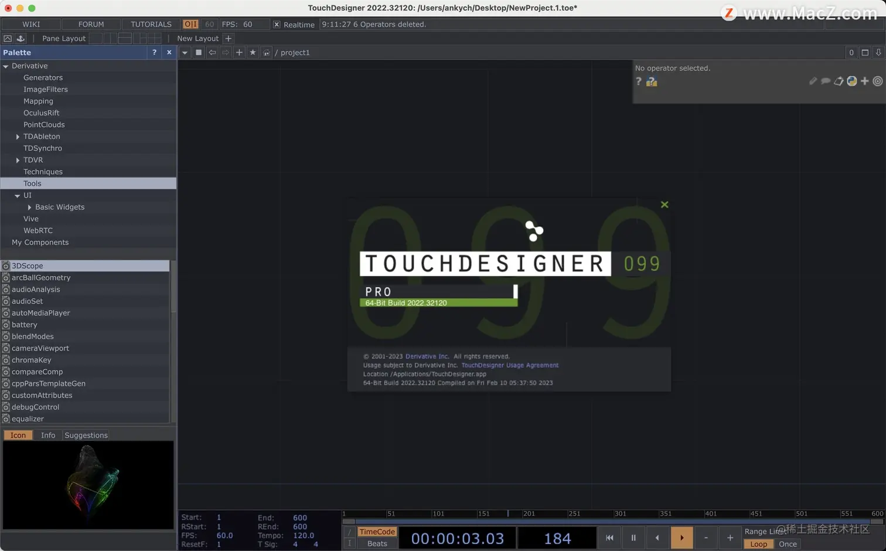This screenshot has height=551, width=886.
Task: Click the copy parameters clipboard icon
Action: click(839, 81)
